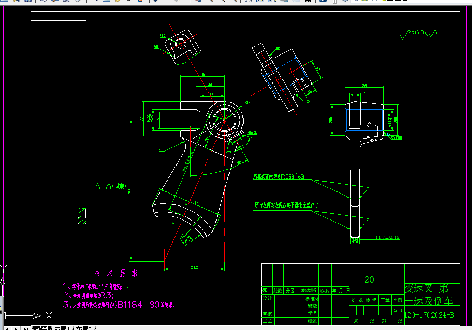
Task: Click the 比例 header cell
Action: coord(398,300)
